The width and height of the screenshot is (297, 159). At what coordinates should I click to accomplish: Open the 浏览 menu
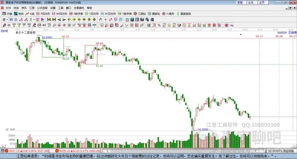tap(16, 8)
